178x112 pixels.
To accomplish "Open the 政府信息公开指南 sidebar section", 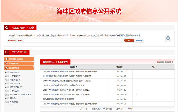I will [x=19, y=59].
